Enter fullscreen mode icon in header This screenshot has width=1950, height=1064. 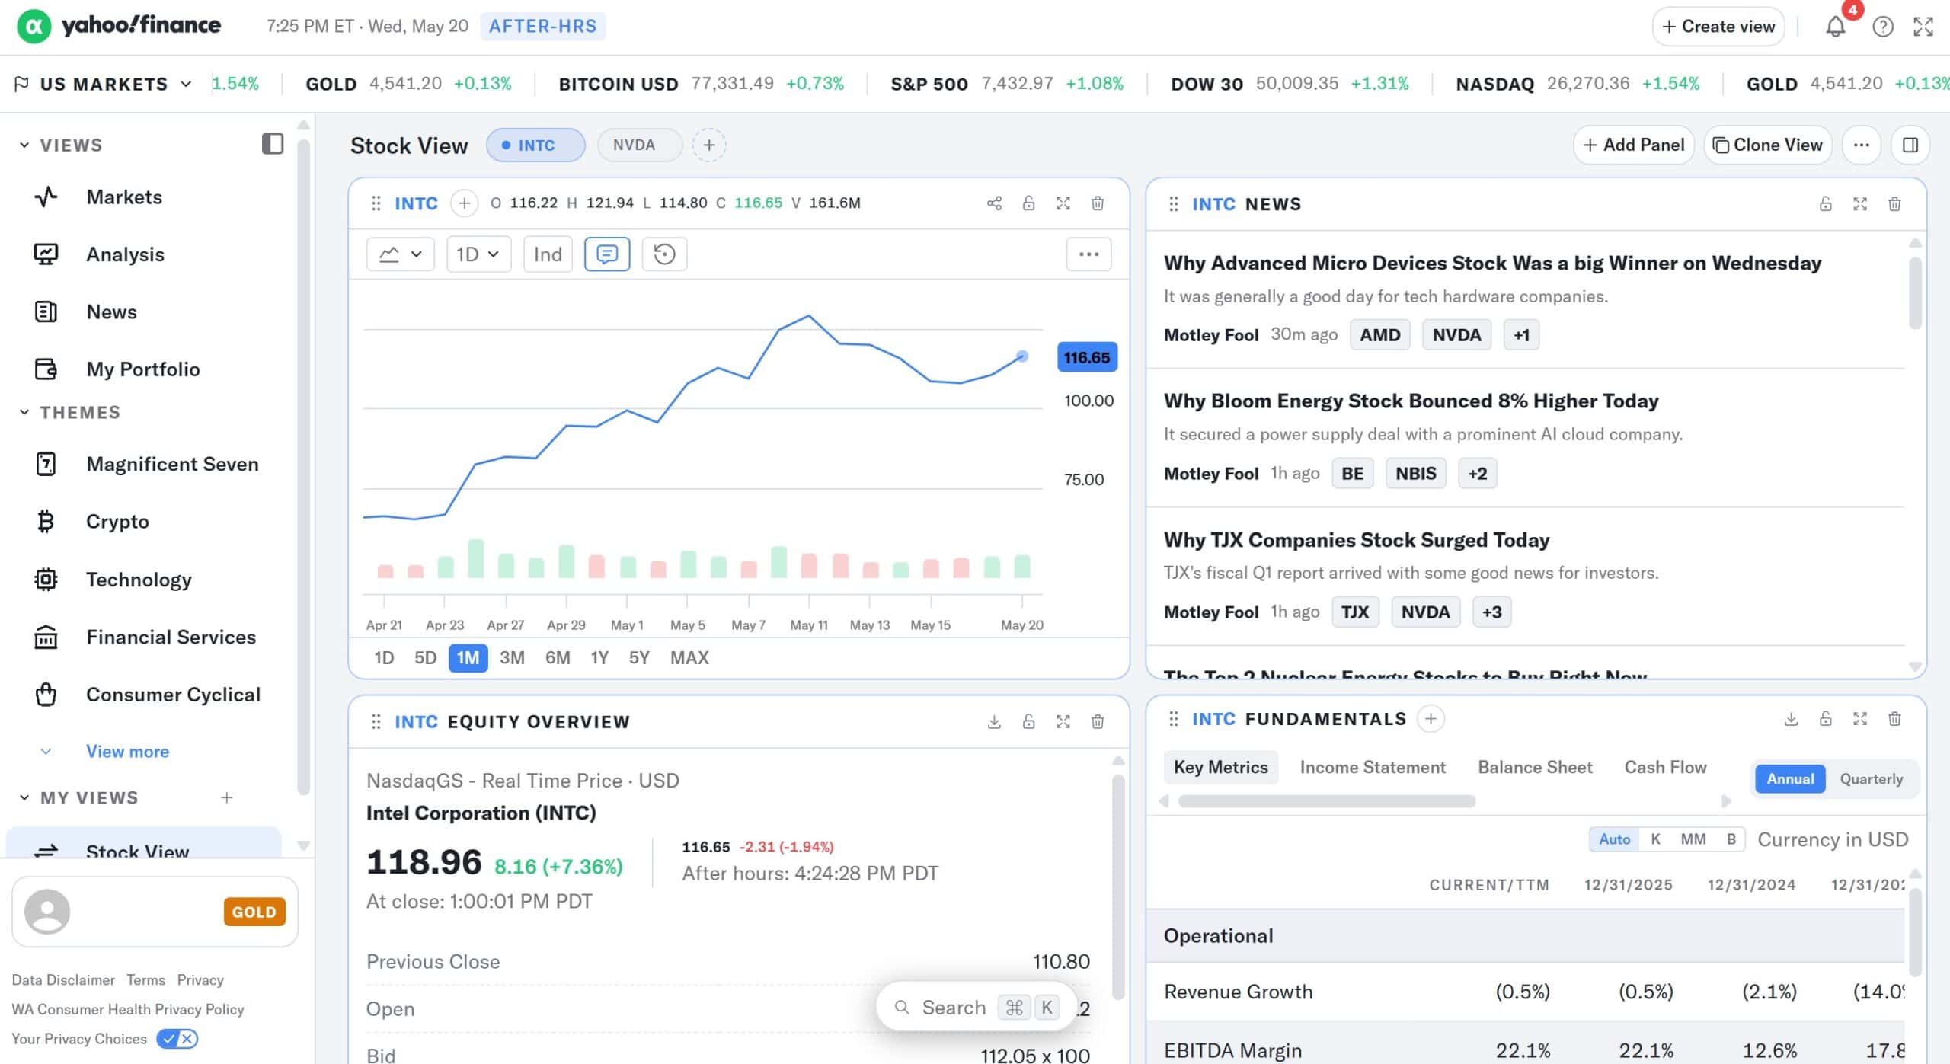click(x=1923, y=27)
